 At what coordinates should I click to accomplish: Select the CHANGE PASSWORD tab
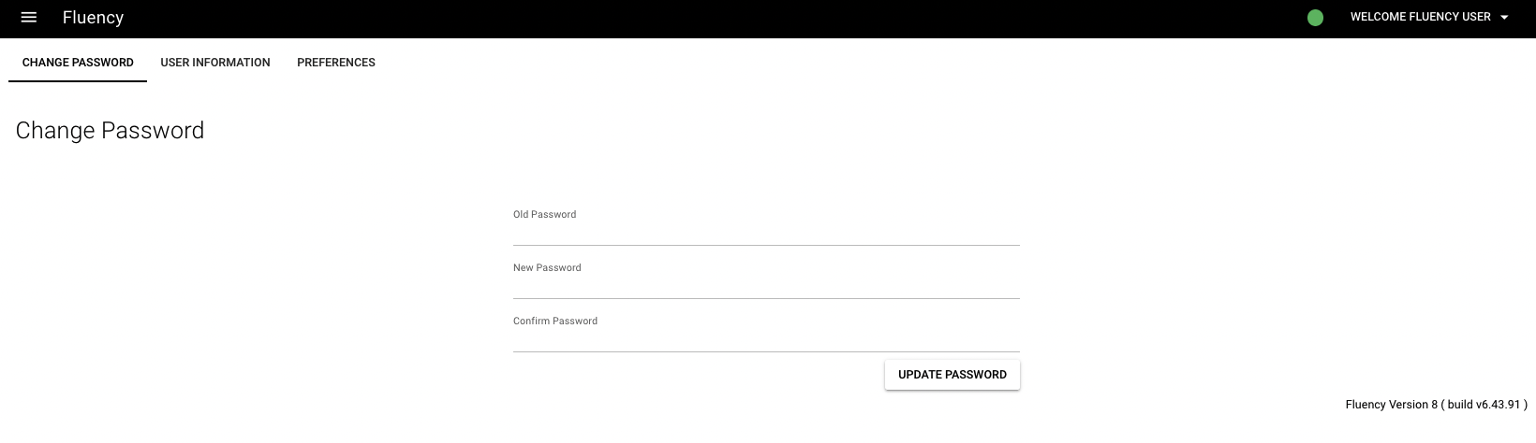pyautogui.click(x=78, y=63)
